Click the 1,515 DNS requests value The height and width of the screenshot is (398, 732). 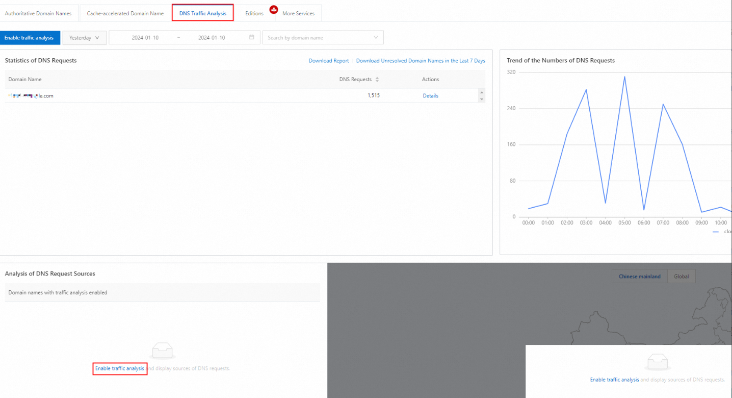(374, 95)
